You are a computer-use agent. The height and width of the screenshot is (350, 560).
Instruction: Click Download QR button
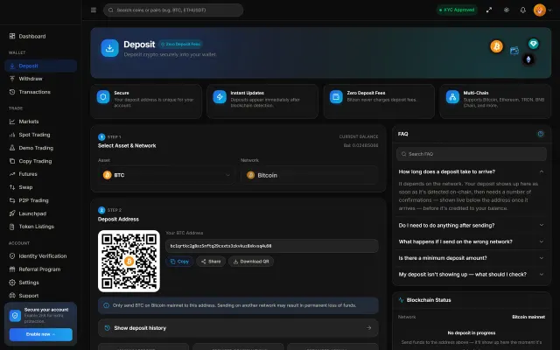[x=251, y=262]
